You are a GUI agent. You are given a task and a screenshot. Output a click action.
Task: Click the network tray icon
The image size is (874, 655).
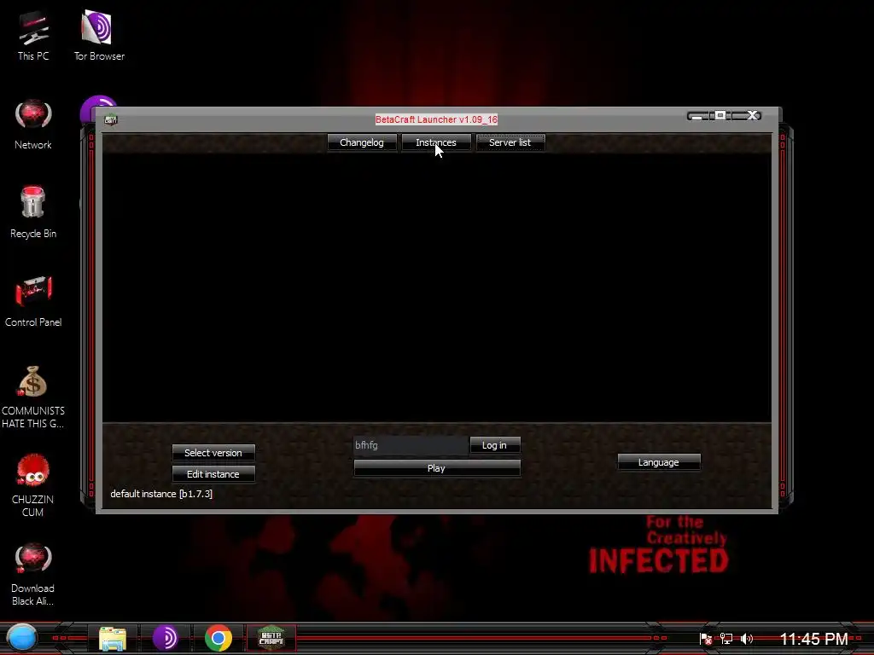726,639
